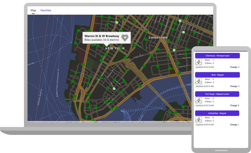Open the Port Royal - Hôpital Cochin station banner
The width and height of the screenshot is (251, 153).
click(217, 94)
